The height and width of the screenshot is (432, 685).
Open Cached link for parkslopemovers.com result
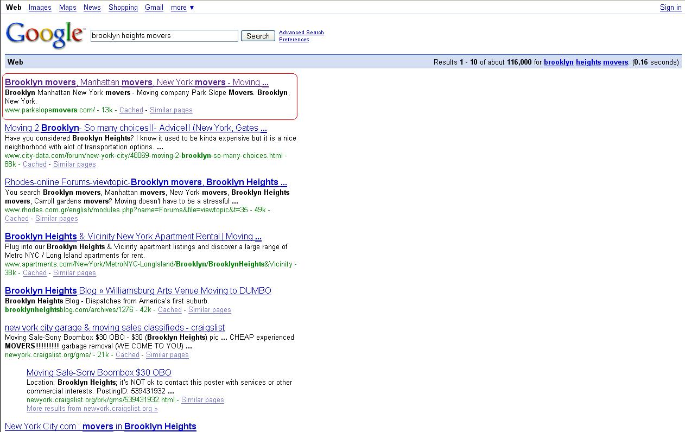tap(131, 110)
